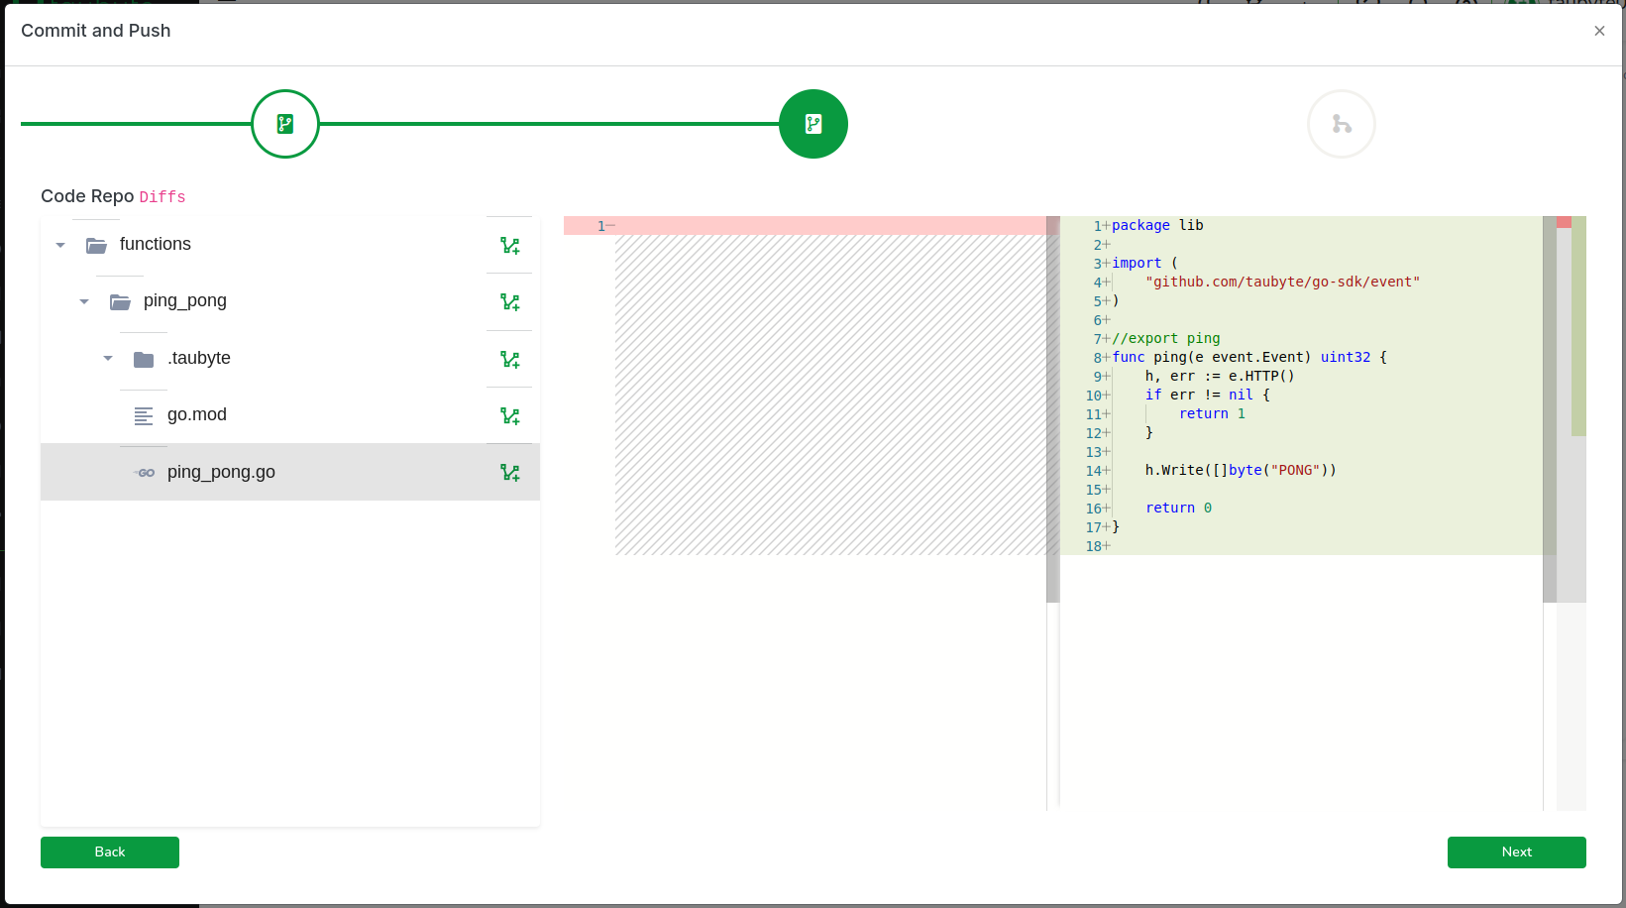Collapse the .taubyte folder arrow
This screenshot has height=908, width=1626.
(x=108, y=359)
